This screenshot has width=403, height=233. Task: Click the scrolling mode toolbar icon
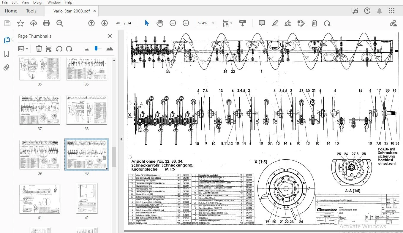(x=243, y=23)
